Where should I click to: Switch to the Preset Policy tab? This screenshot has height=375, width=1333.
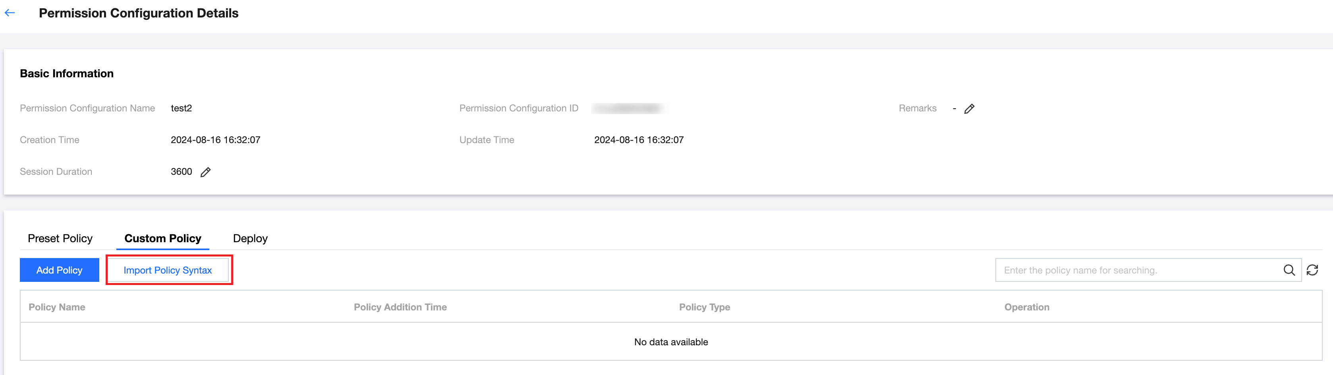60,238
